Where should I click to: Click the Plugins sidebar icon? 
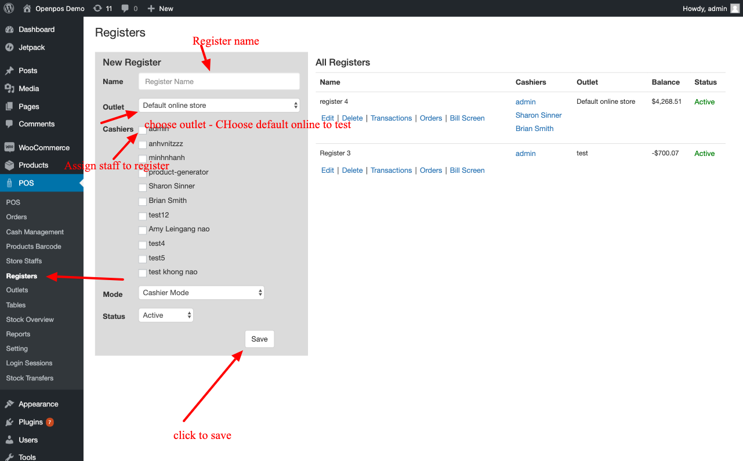tap(9, 422)
